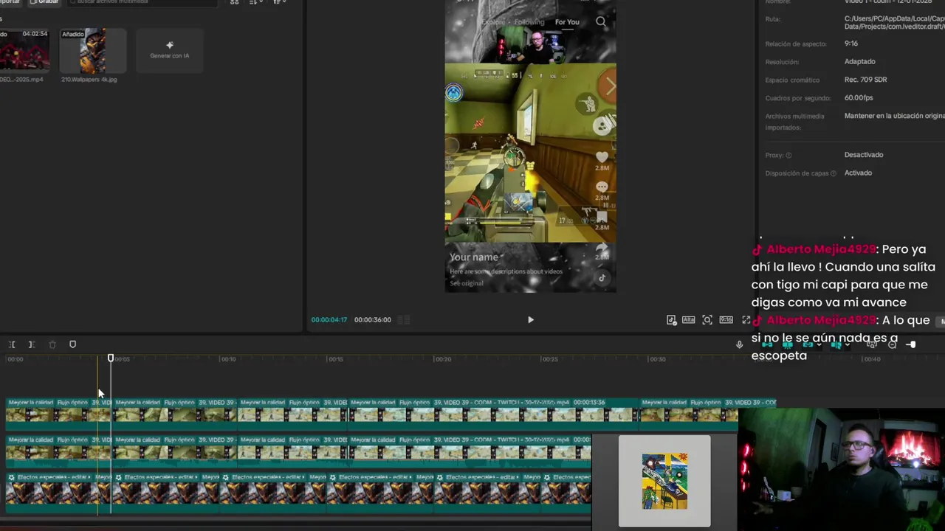Enter fullscreen preview mode
945x531 pixels.
(746, 319)
